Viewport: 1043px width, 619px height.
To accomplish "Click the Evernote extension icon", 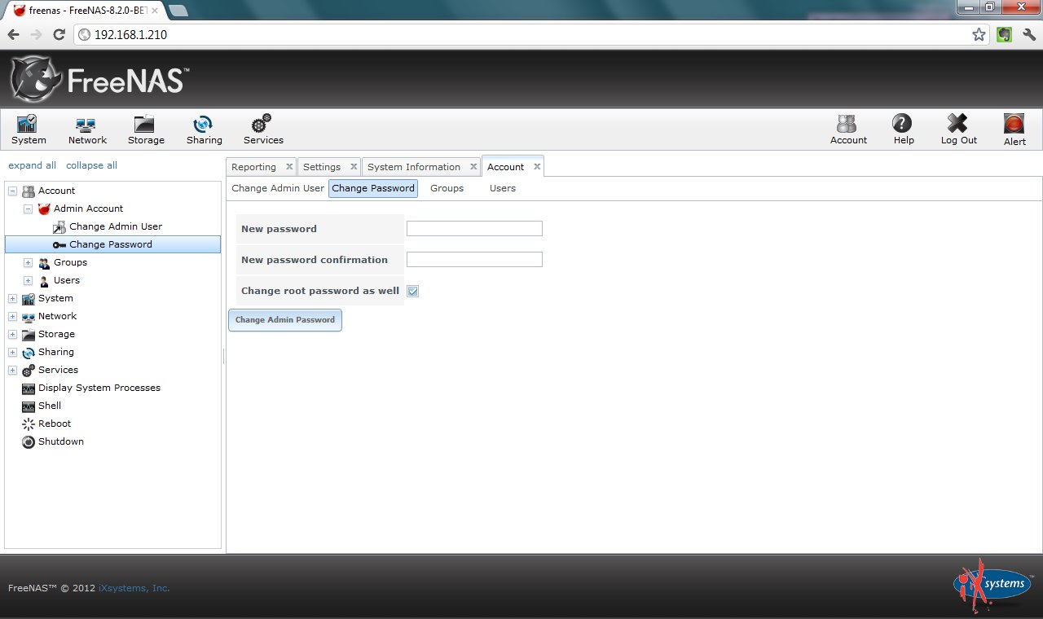I will pos(1005,35).
